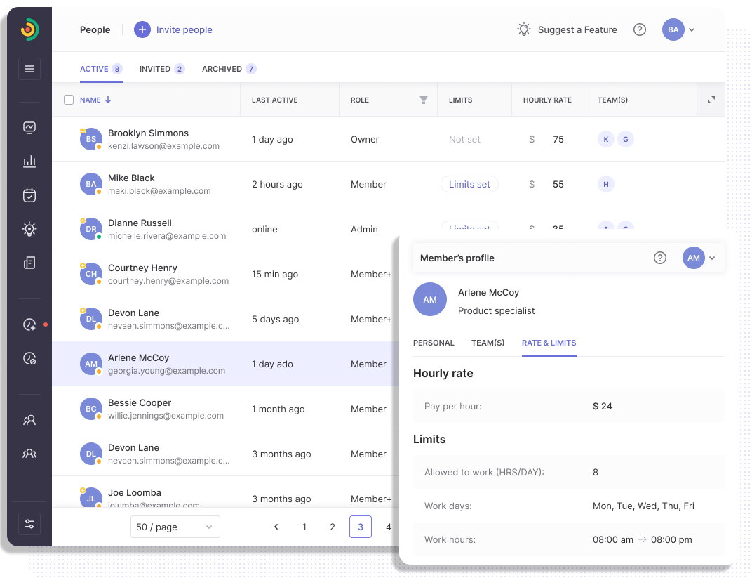Open the Team(s) tab in member profile
The height and width of the screenshot is (578, 752).
tap(488, 343)
